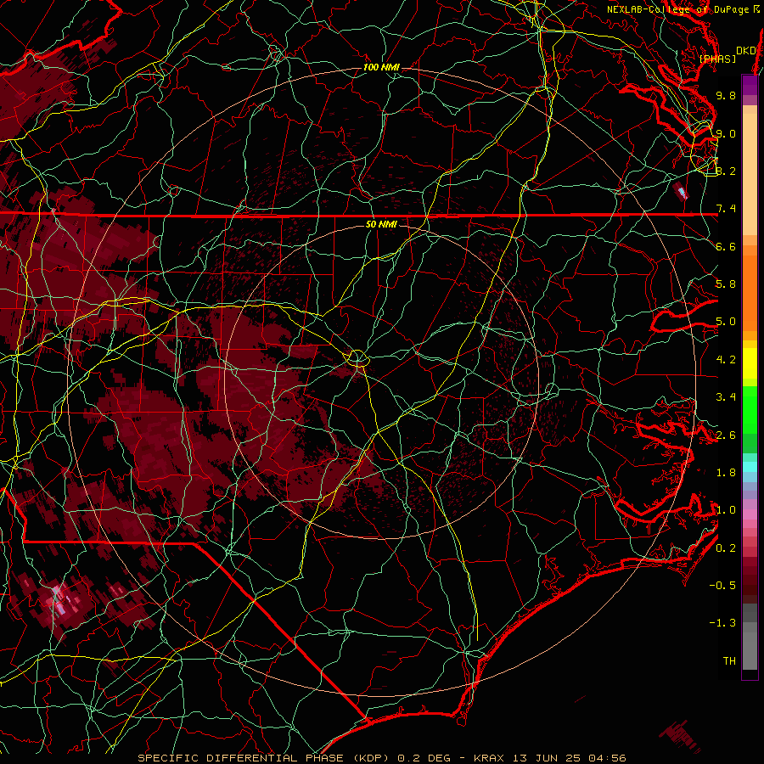Click the -1.3 value on color scale
Screen dimensions: 764x764
pyautogui.click(x=722, y=623)
